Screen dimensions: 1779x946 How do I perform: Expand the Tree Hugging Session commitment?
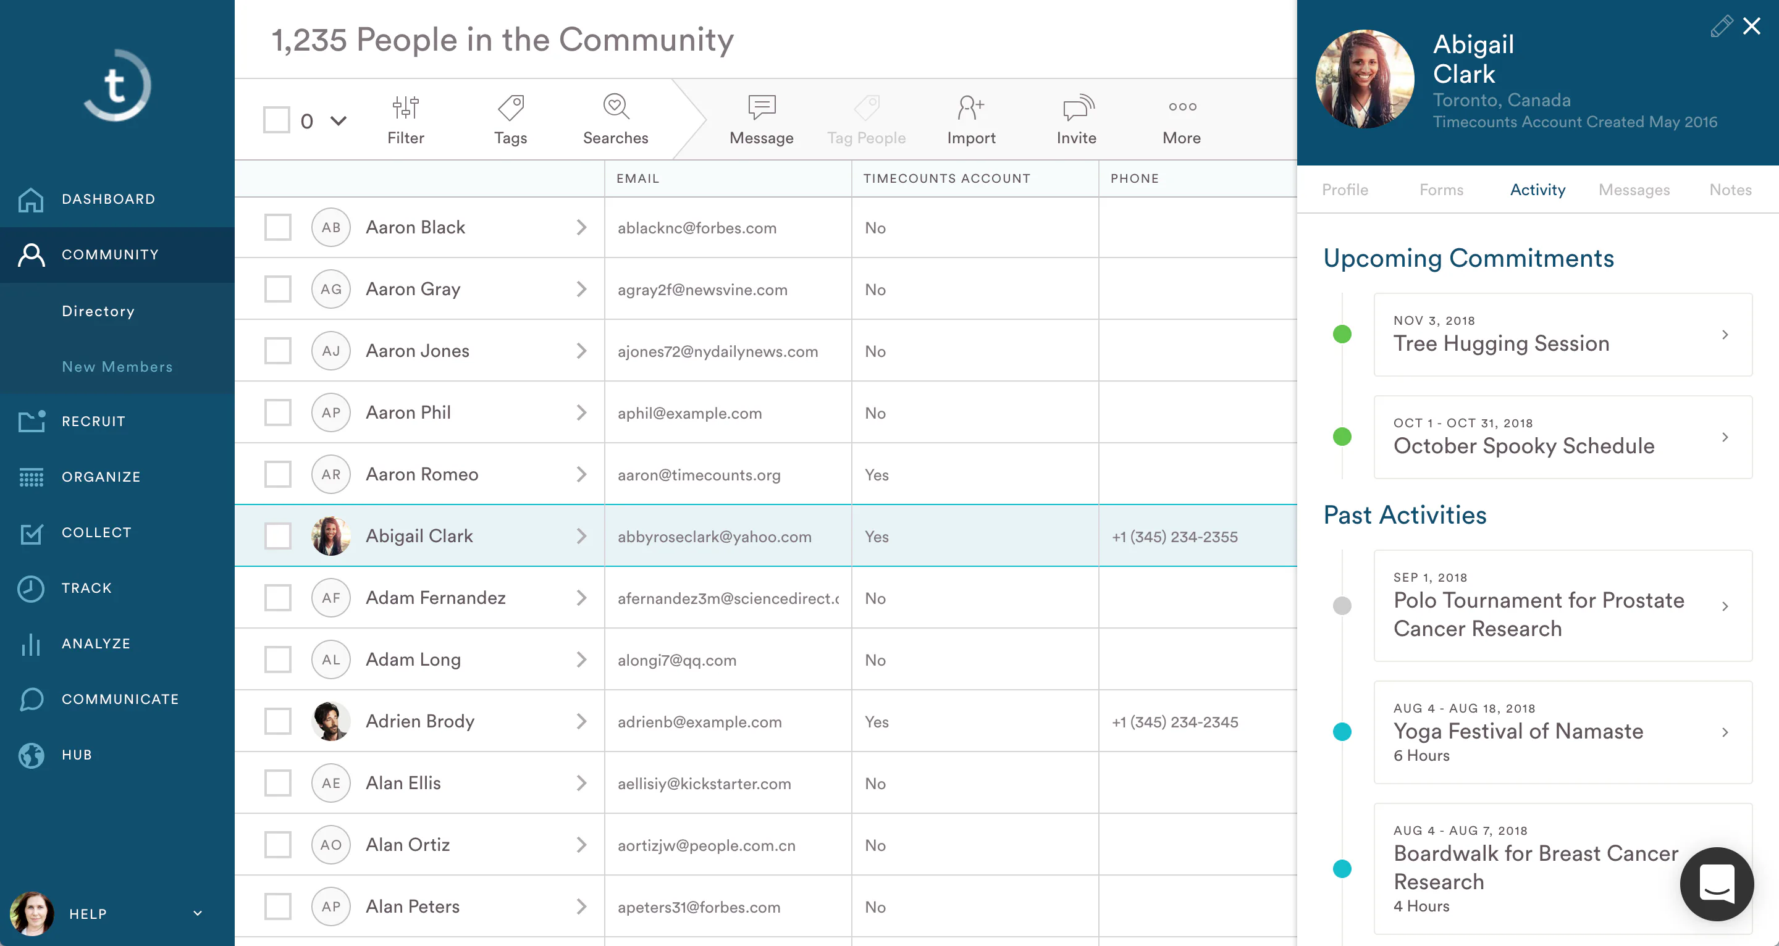(x=1562, y=334)
